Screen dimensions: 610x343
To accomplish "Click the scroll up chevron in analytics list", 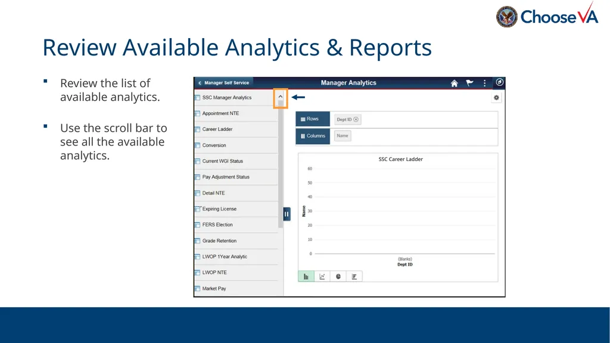I will click(x=280, y=97).
